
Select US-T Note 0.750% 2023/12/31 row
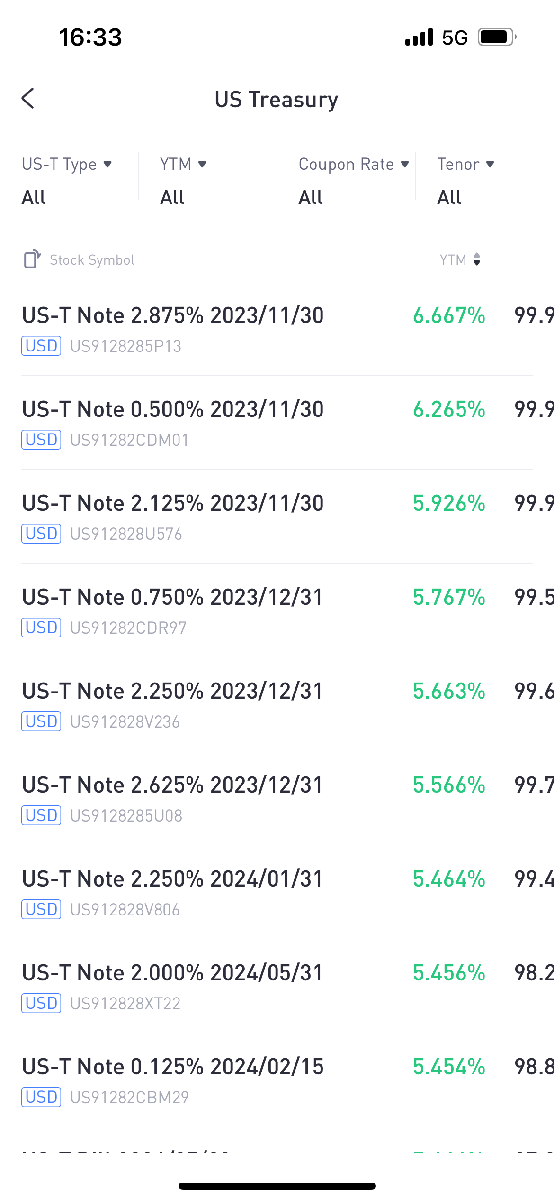[x=277, y=611]
